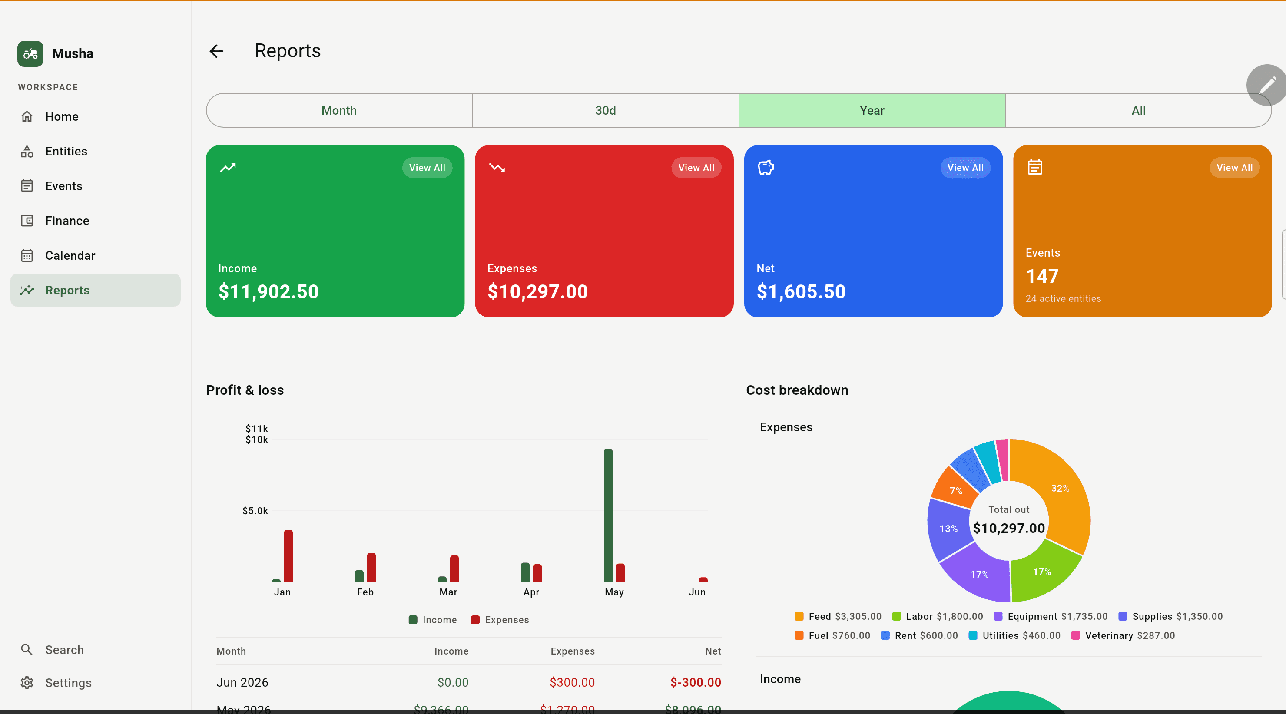
Task: Click the Settings gear icon
Action: coord(27,683)
